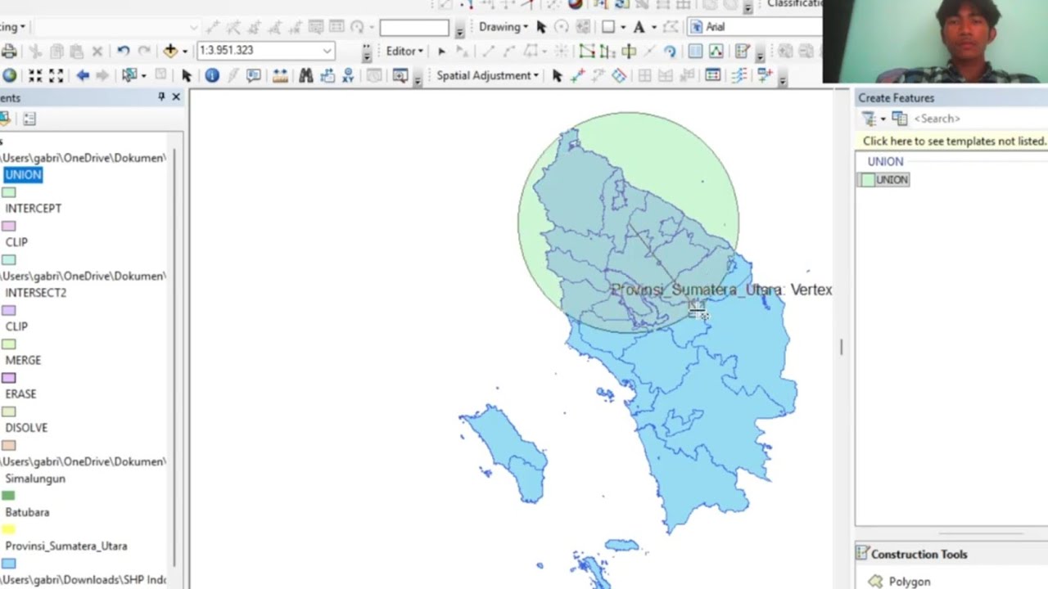Choose the Polygon construction tool
1048x589 pixels.
pyautogui.click(x=899, y=582)
